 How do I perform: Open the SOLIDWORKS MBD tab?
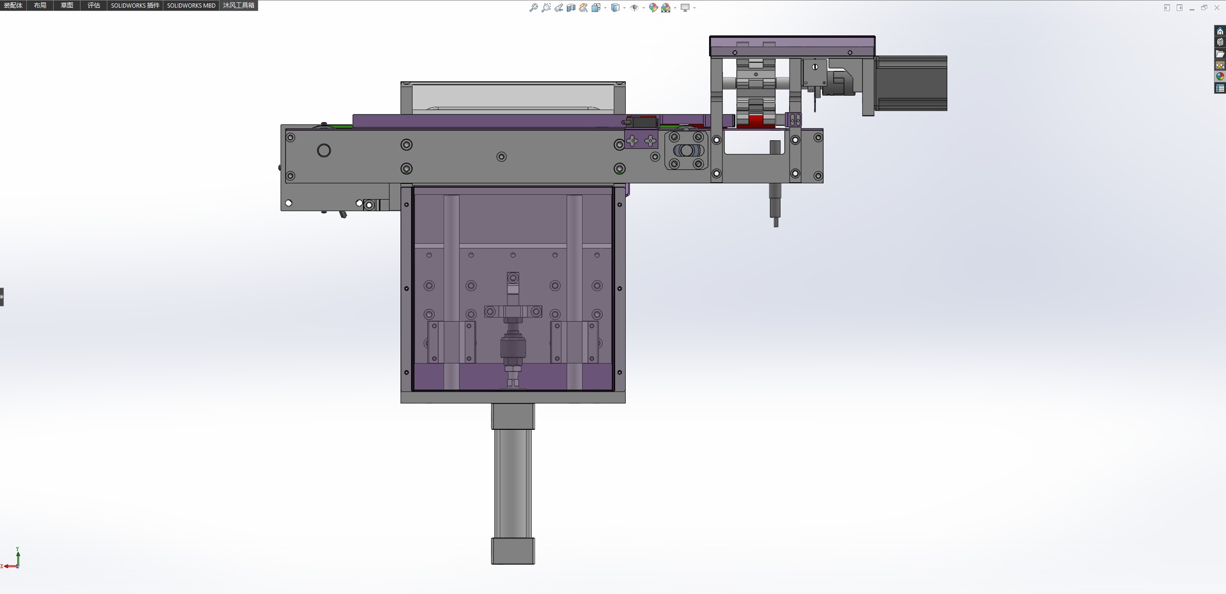coord(191,5)
